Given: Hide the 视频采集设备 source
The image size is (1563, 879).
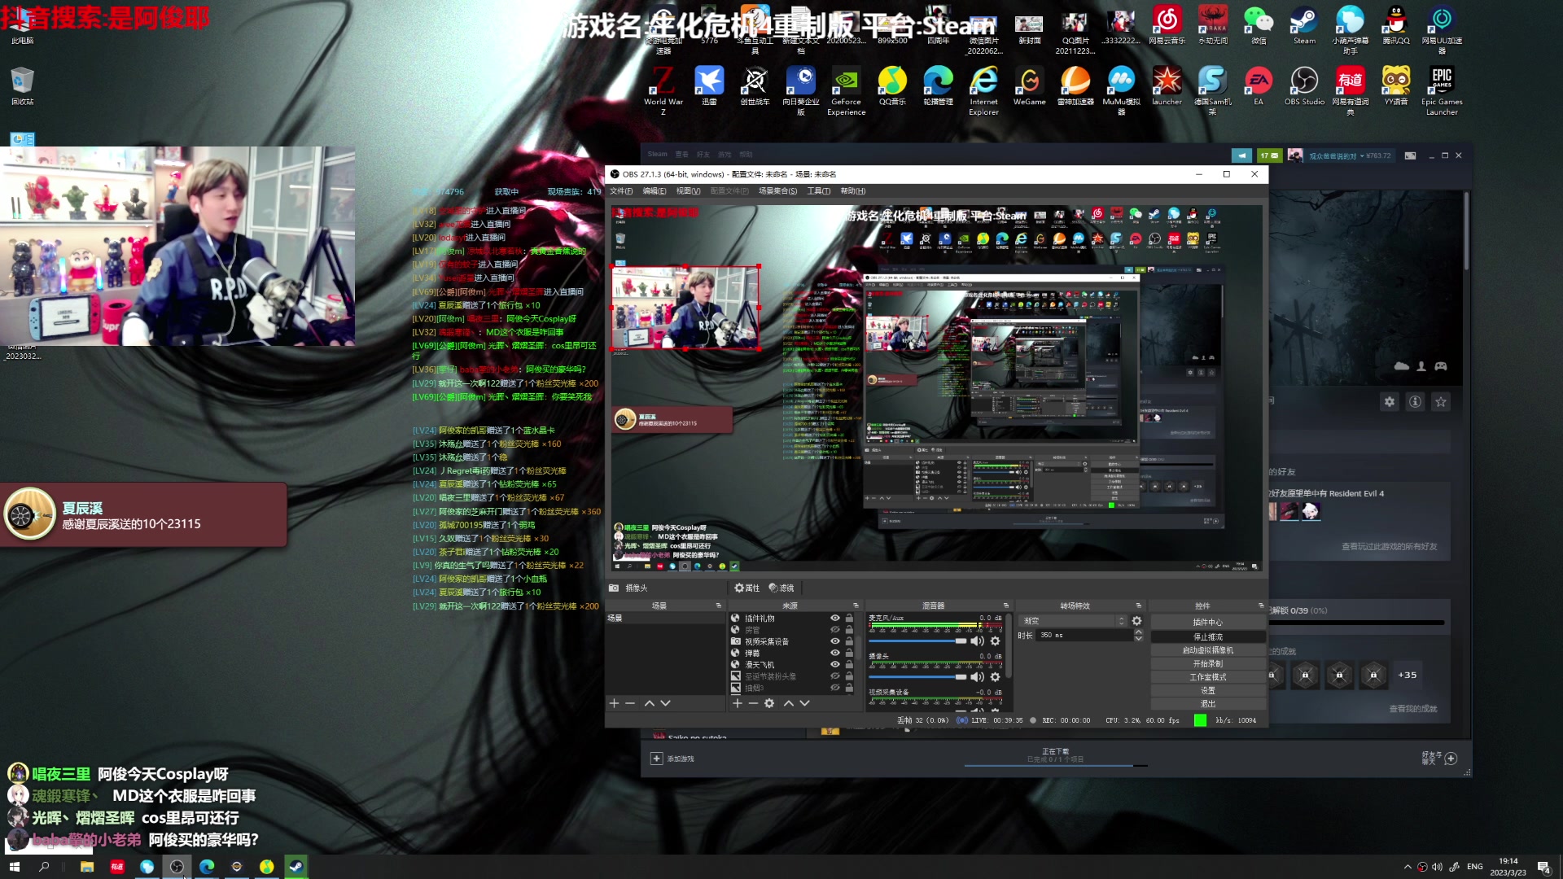Looking at the screenshot, I should point(834,641).
